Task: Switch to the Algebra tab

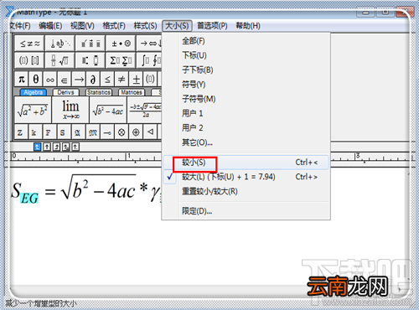Action: (x=33, y=92)
